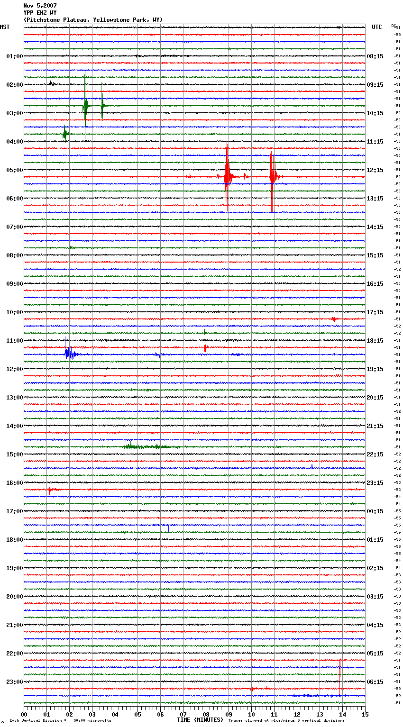Image resolution: width=403 pixels, height=727 pixels.
Task: Click the '11:00' MST time label
Action: coord(15,341)
